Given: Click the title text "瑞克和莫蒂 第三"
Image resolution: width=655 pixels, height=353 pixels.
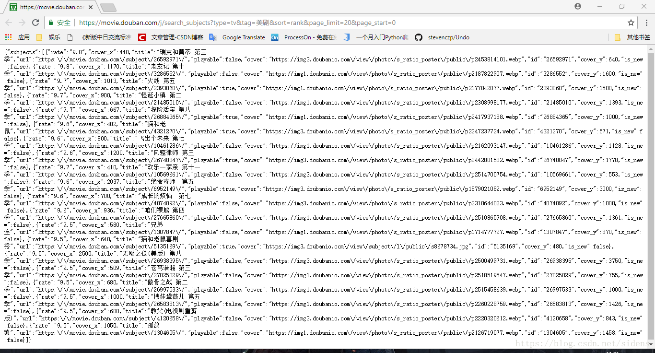Looking at the screenshot, I should pos(183,52).
